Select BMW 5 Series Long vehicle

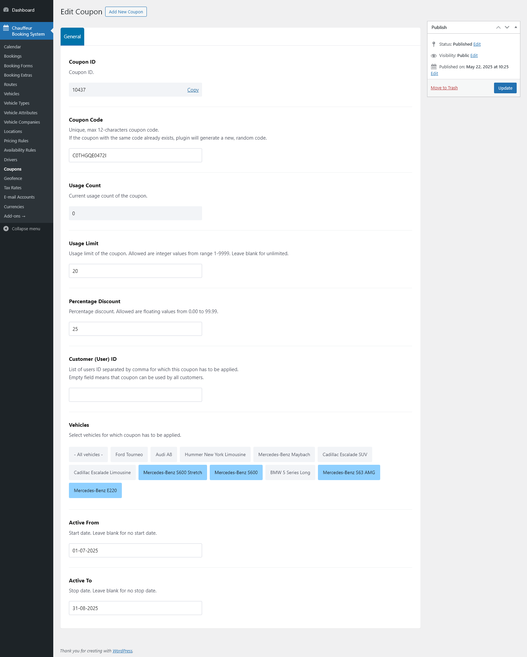[290, 472]
